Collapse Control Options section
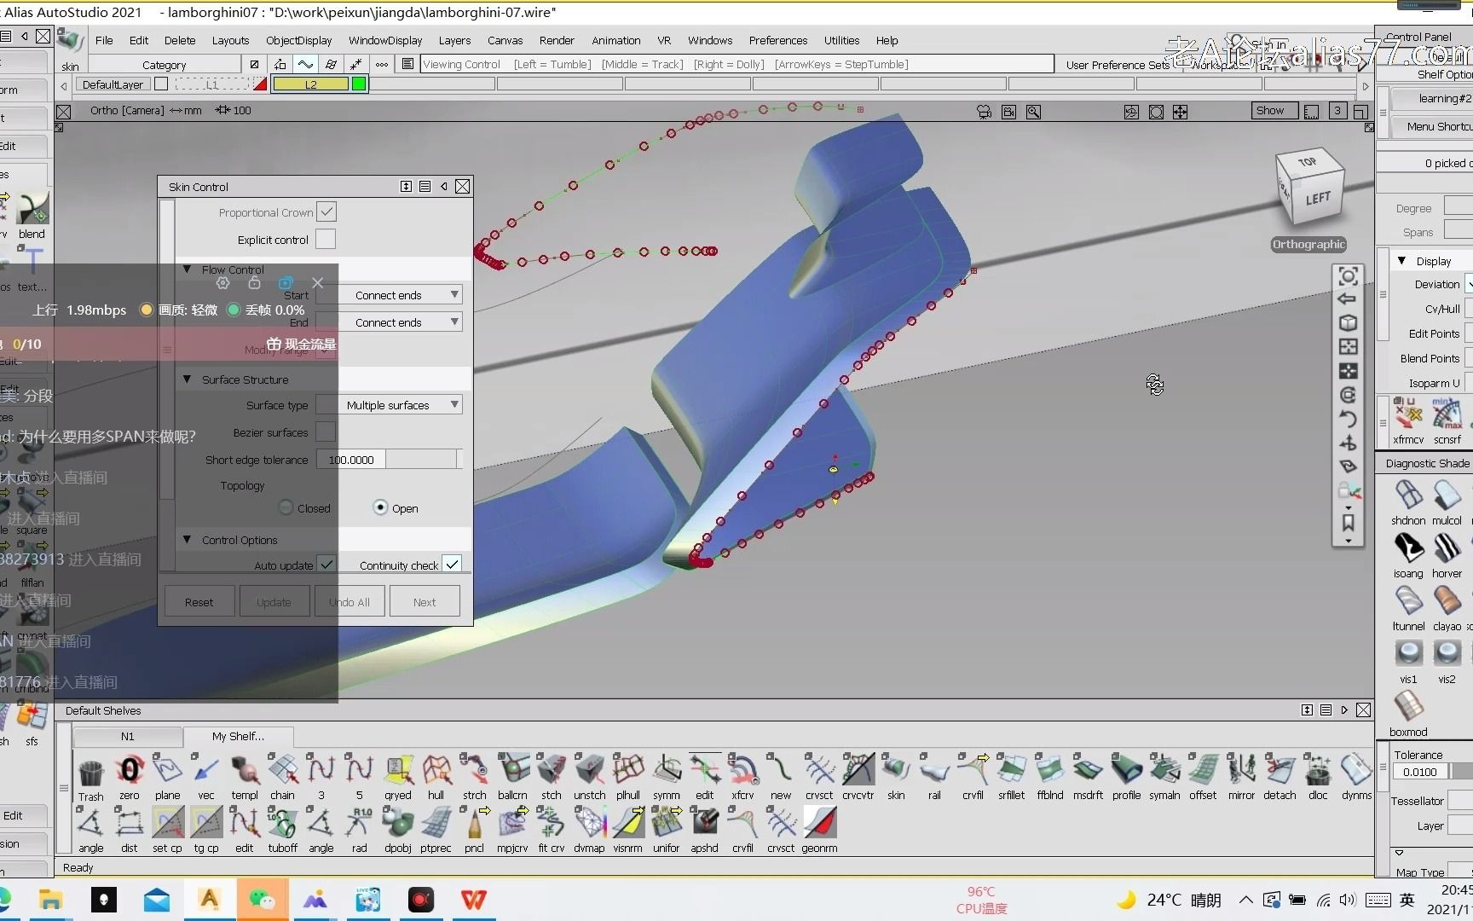Viewport: 1473px width, 921px height. 187,539
